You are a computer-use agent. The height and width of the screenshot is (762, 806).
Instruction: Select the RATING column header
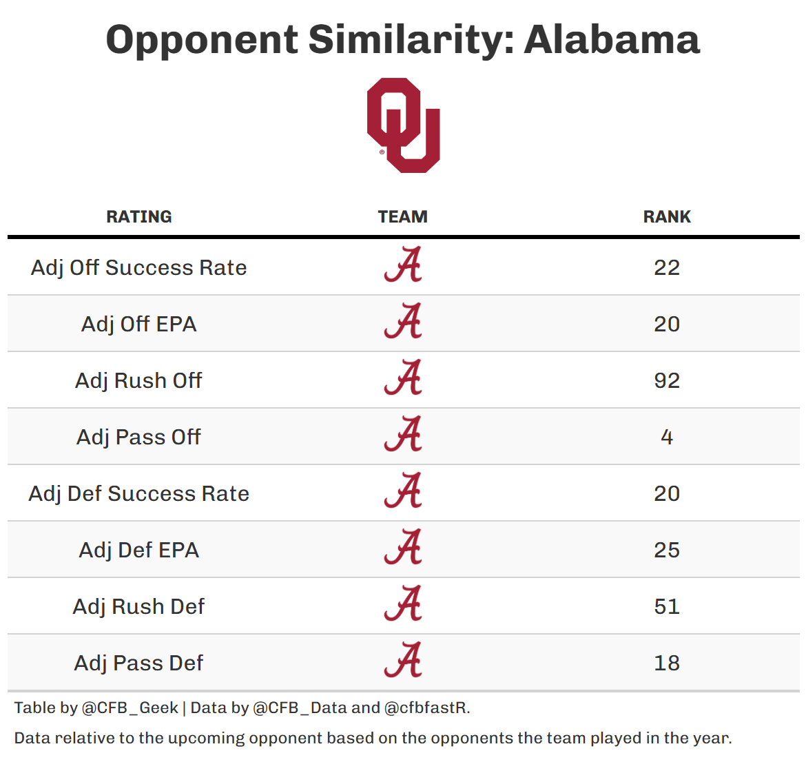139,217
